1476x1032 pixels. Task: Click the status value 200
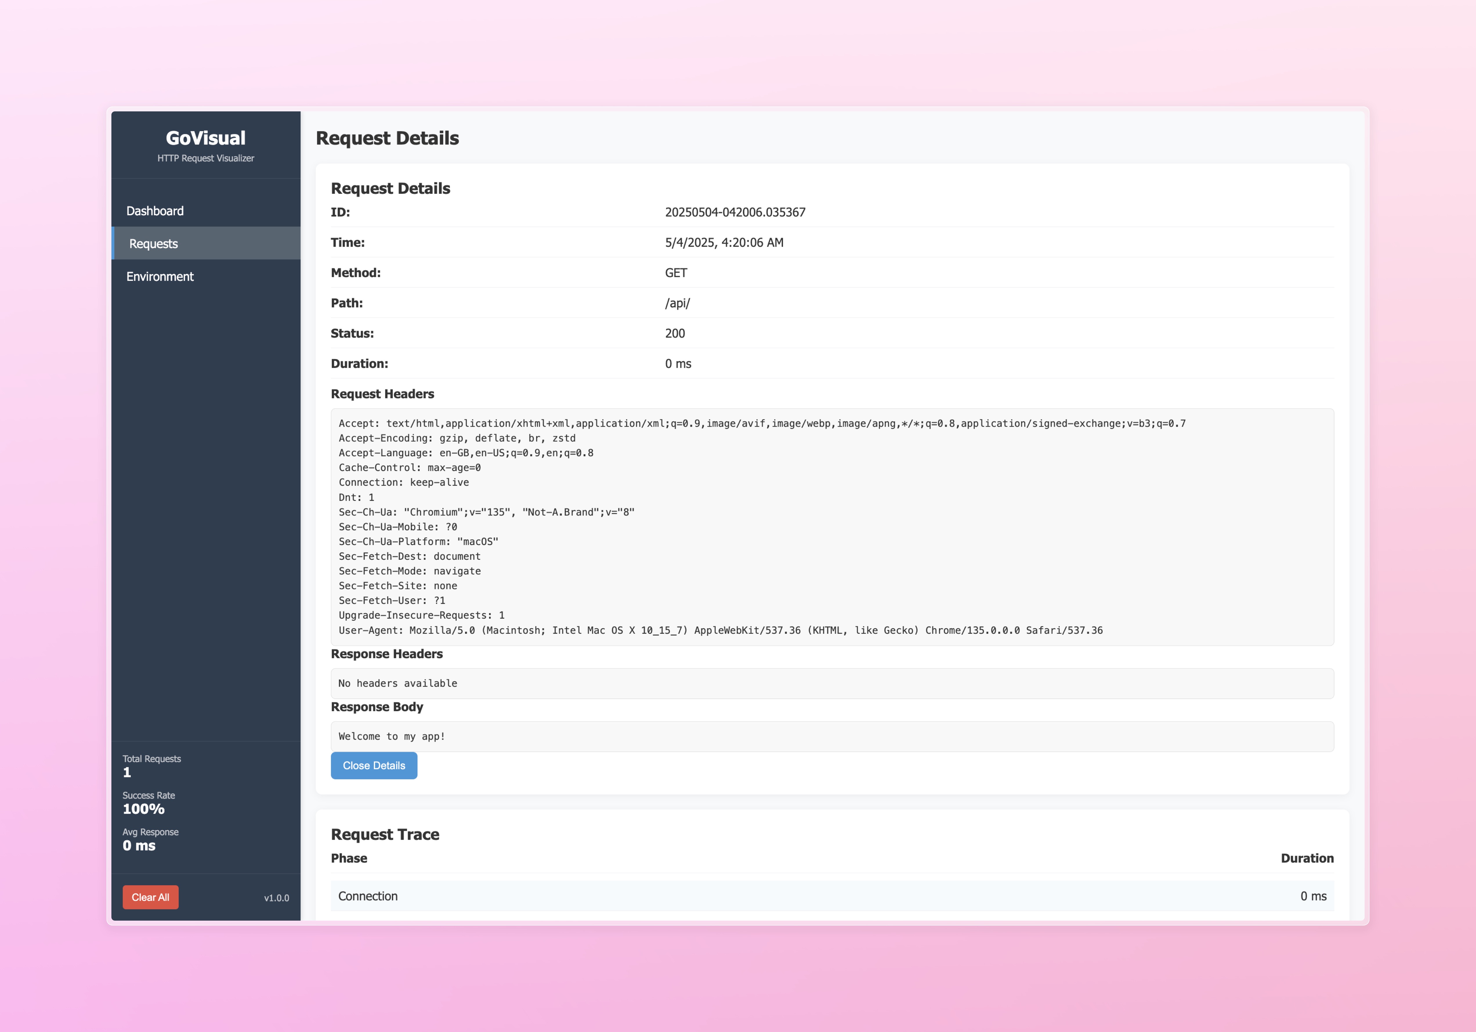tap(675, 333)
